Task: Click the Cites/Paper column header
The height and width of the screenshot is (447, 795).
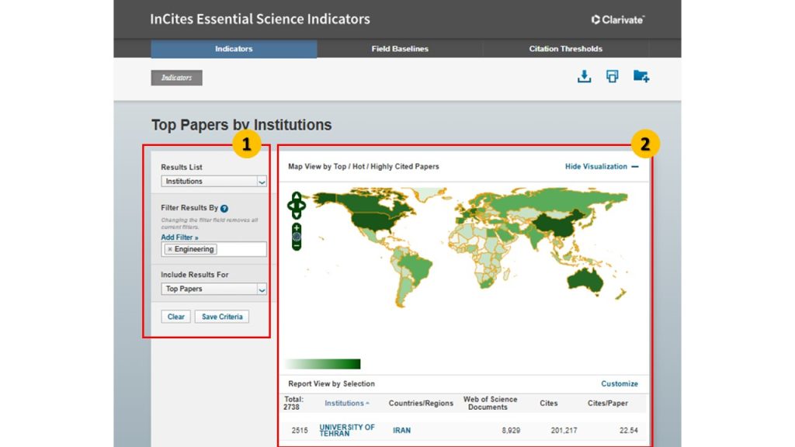Action: pyautogui.click(x=607, y=404)
